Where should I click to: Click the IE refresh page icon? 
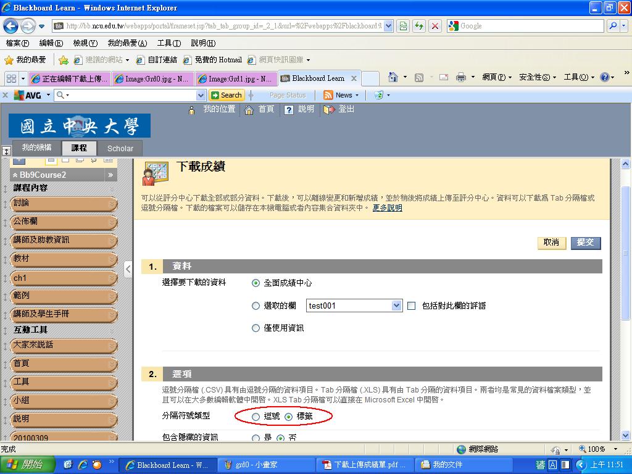pos(420,26)
